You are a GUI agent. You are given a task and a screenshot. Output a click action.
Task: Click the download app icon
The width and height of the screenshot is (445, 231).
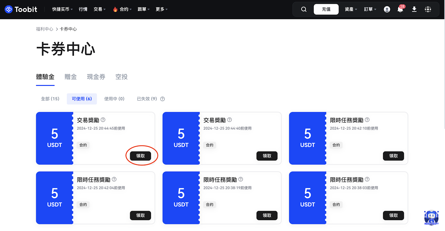(x=414, y=9)
